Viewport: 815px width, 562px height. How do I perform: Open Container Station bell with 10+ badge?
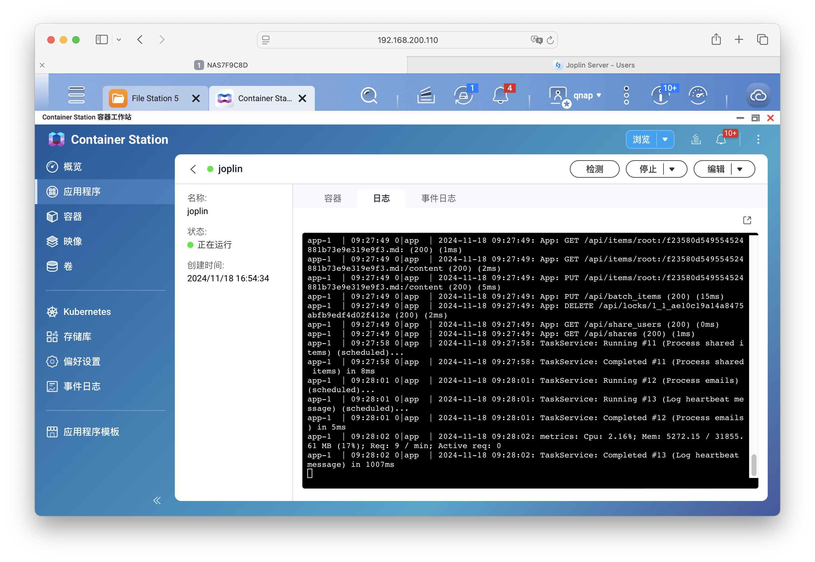(x=722, y=139)
